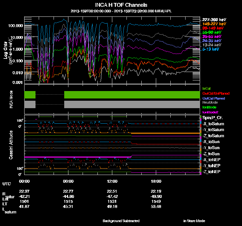The width and height of the screenshot is (242, 226).
Task: Select the IonMode2 magenta legend label
Action: click(210, 112)
